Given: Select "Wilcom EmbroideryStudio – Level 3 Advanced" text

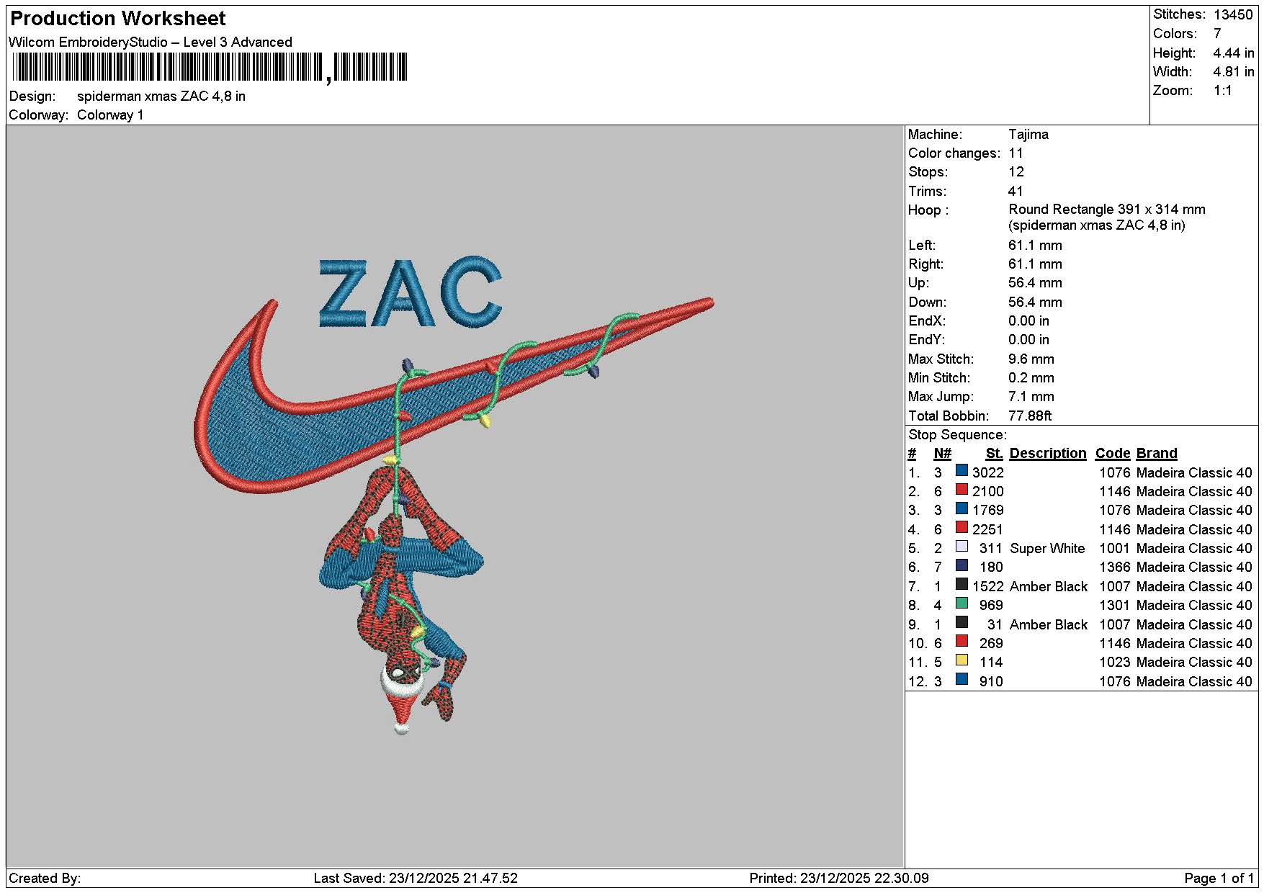Looking at the screenshot, I should (x=151, y=42).
